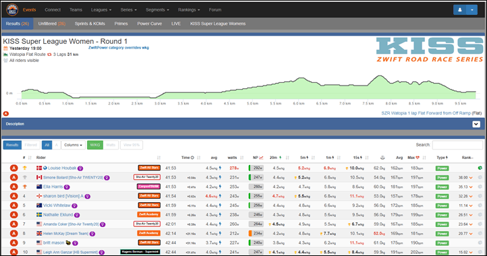This screenshot has width=487, height=256.
Task: Select the All categories filter
Action: tap(47, 145)
